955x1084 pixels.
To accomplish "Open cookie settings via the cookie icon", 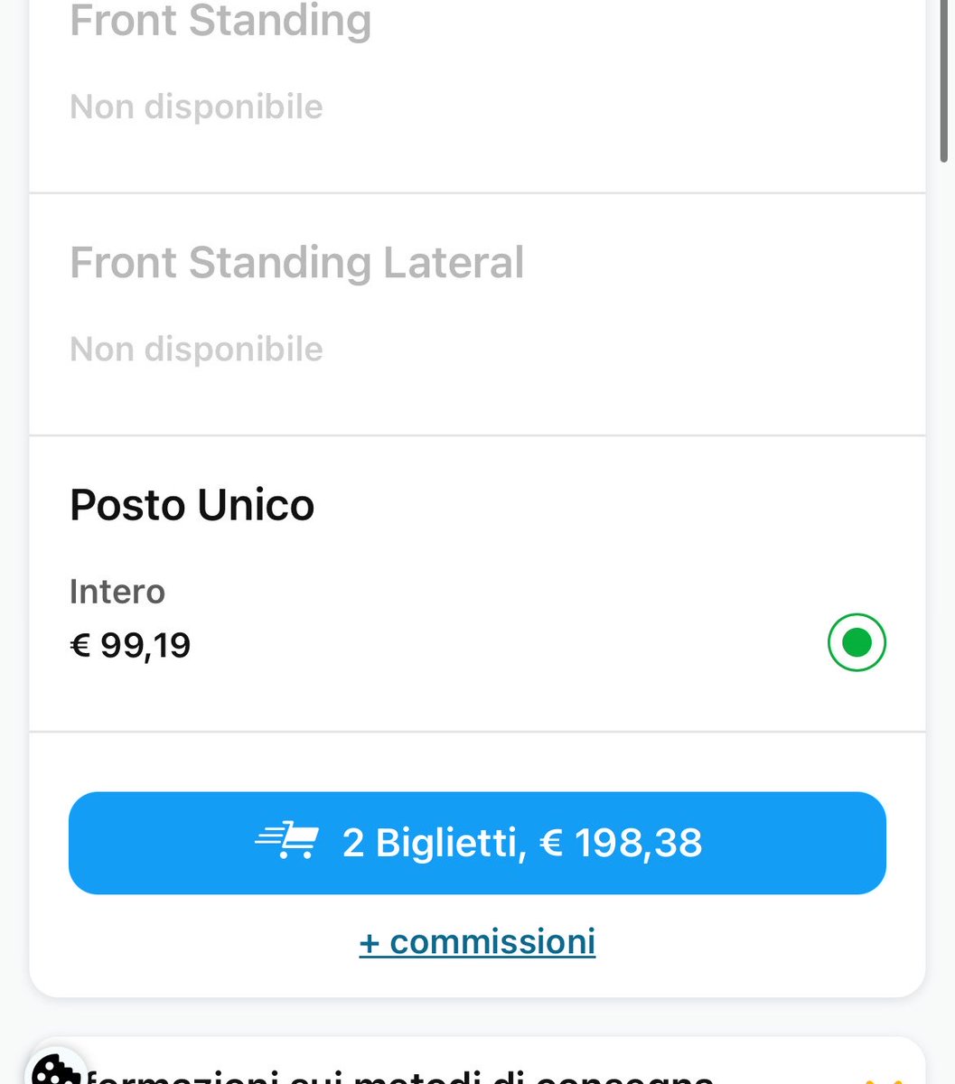I will (x=56, y=1069).
